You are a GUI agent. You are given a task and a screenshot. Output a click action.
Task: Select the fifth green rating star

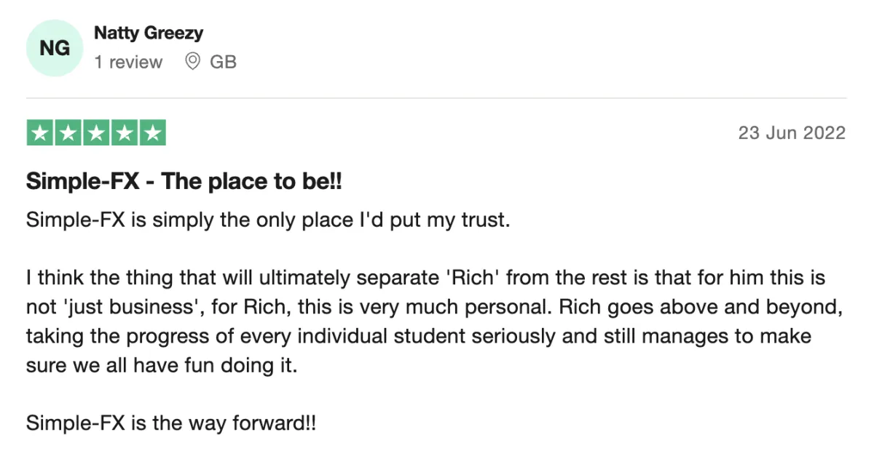tap(152, 133)
